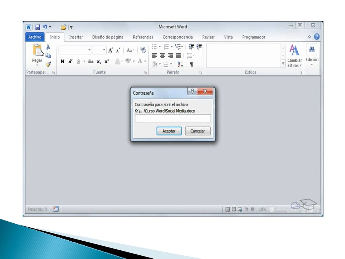345x259 pixels.
Task: Open the font name dropdown
Action: [89, 50]
